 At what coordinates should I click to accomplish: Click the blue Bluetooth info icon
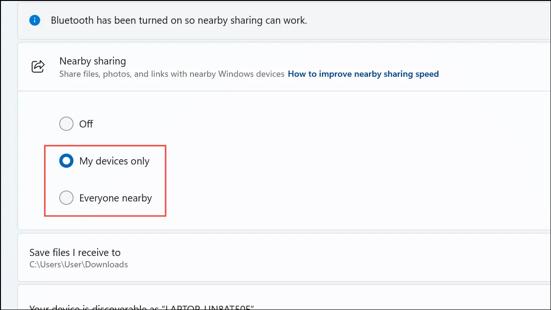click(x=35, y=20)
